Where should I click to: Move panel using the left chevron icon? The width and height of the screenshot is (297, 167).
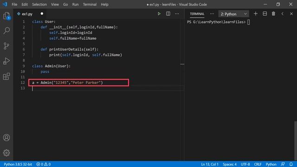(x=283, y=14)
